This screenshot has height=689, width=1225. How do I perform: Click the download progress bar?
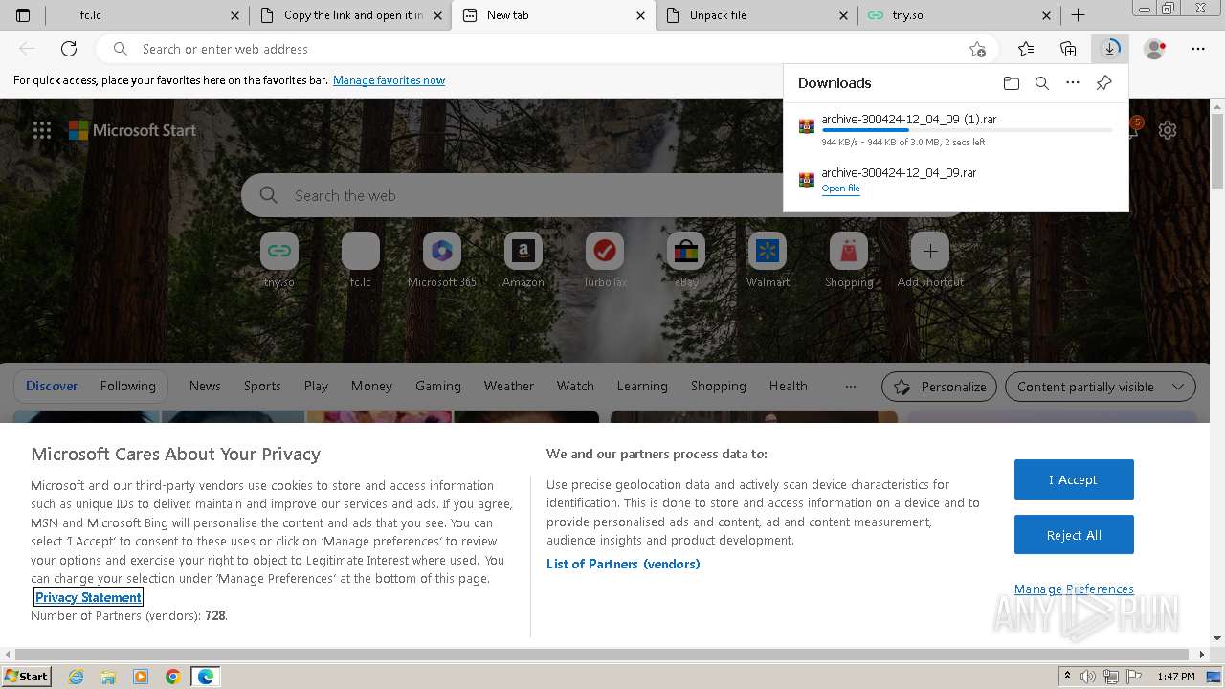(x=967, y=130)
